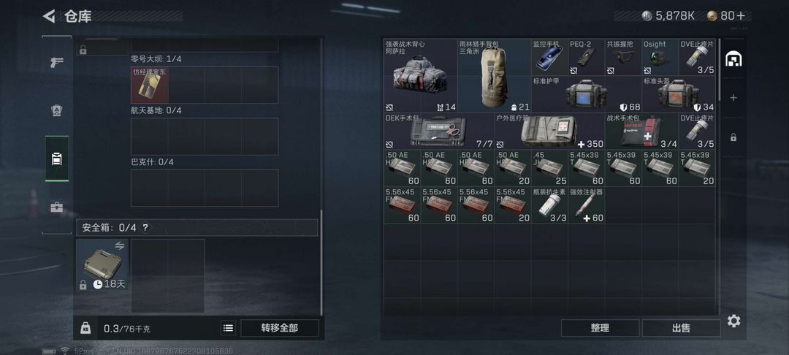Open the briefcase sidebar tab
Image resolution: width=789 pixels, height=355 pixels.
56,207
